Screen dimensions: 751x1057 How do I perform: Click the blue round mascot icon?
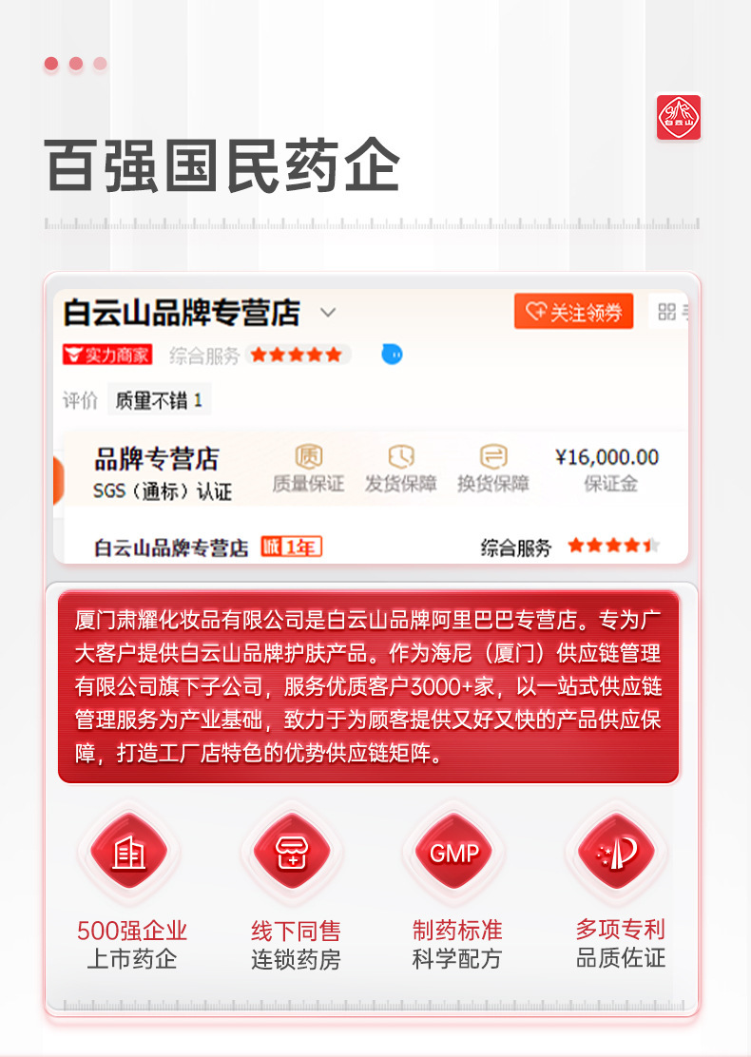[x=393, y=354]
